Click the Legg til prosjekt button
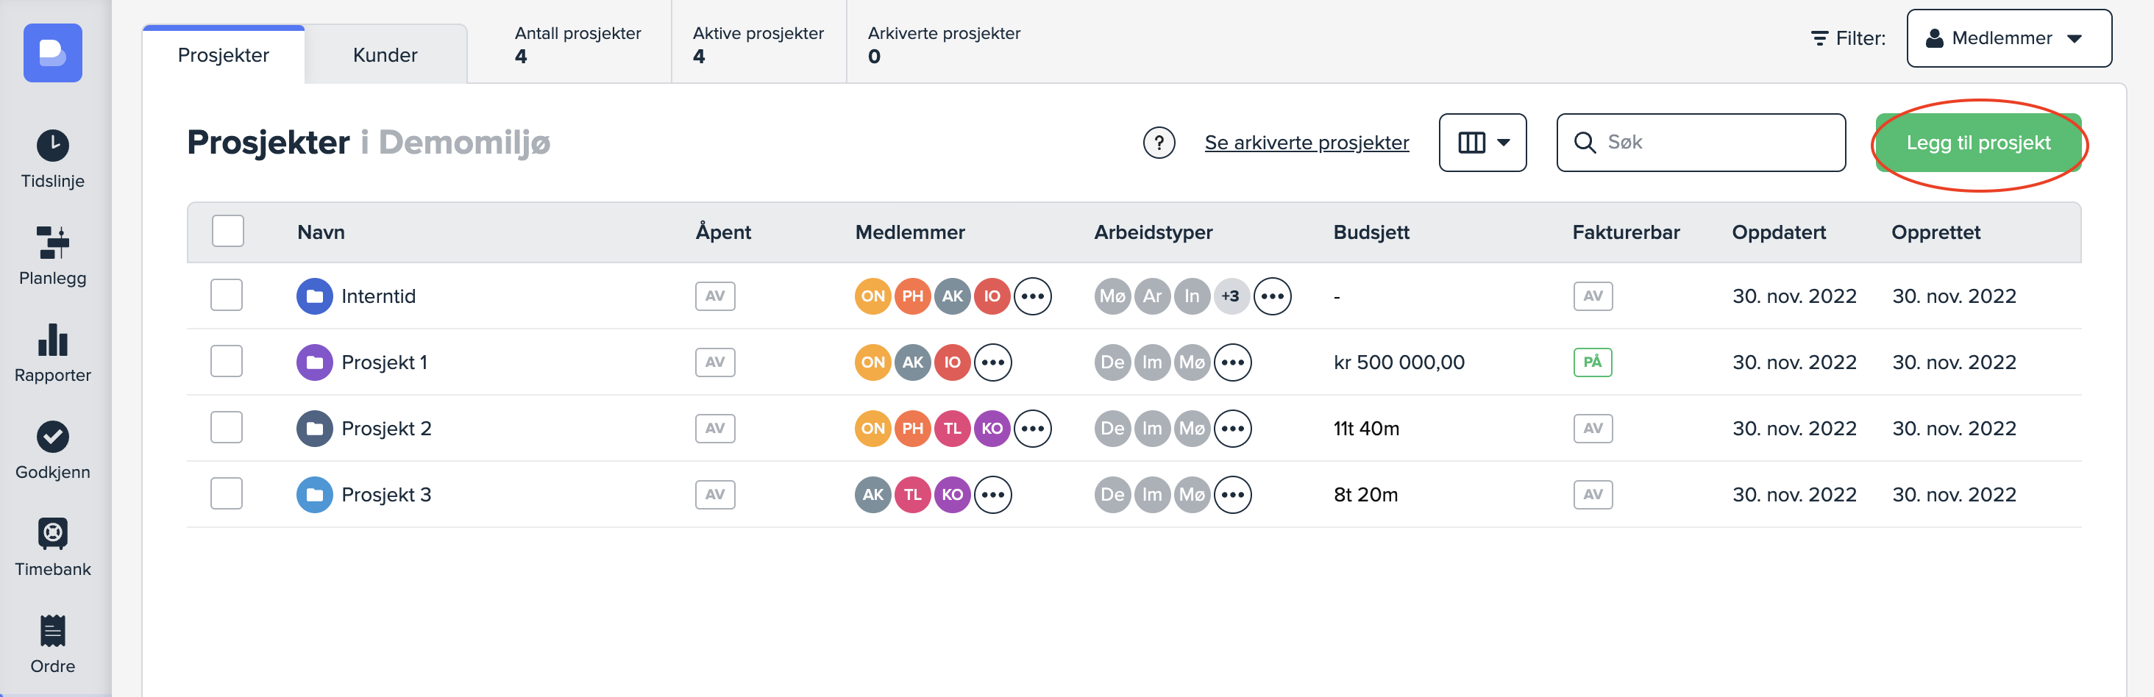 tap(1977, 143)
